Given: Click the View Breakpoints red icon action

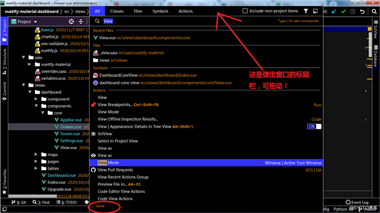Looking at the screenshot, I should pyautogui.click(x=93, y=105).
